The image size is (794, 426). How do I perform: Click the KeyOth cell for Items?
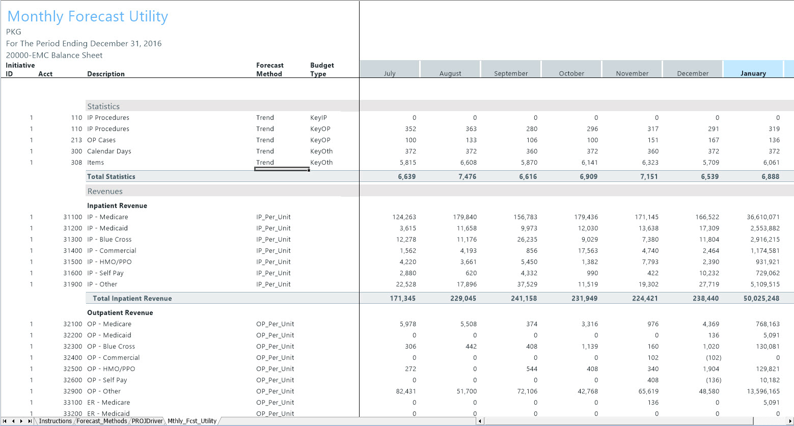[x=321, y=163]
